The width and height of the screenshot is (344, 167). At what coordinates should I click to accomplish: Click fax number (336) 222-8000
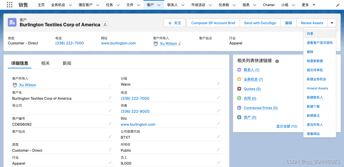[x=135, y=111]
